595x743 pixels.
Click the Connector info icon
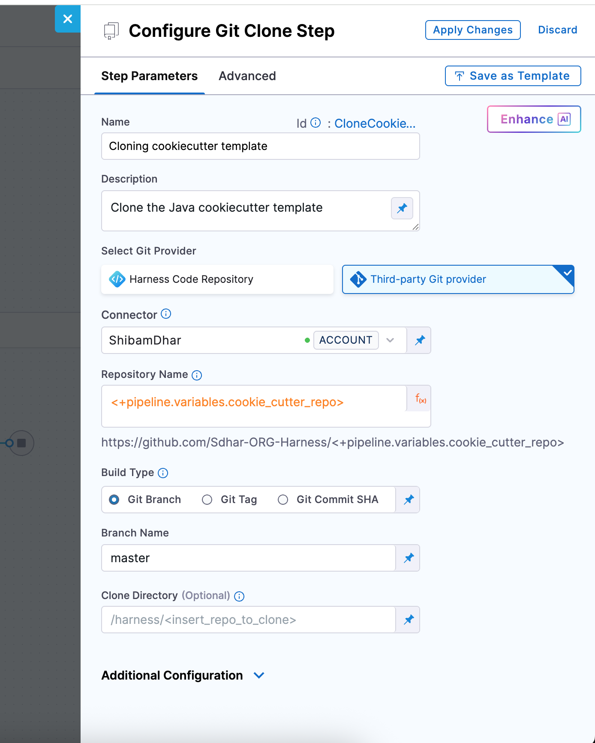(166, 314)
